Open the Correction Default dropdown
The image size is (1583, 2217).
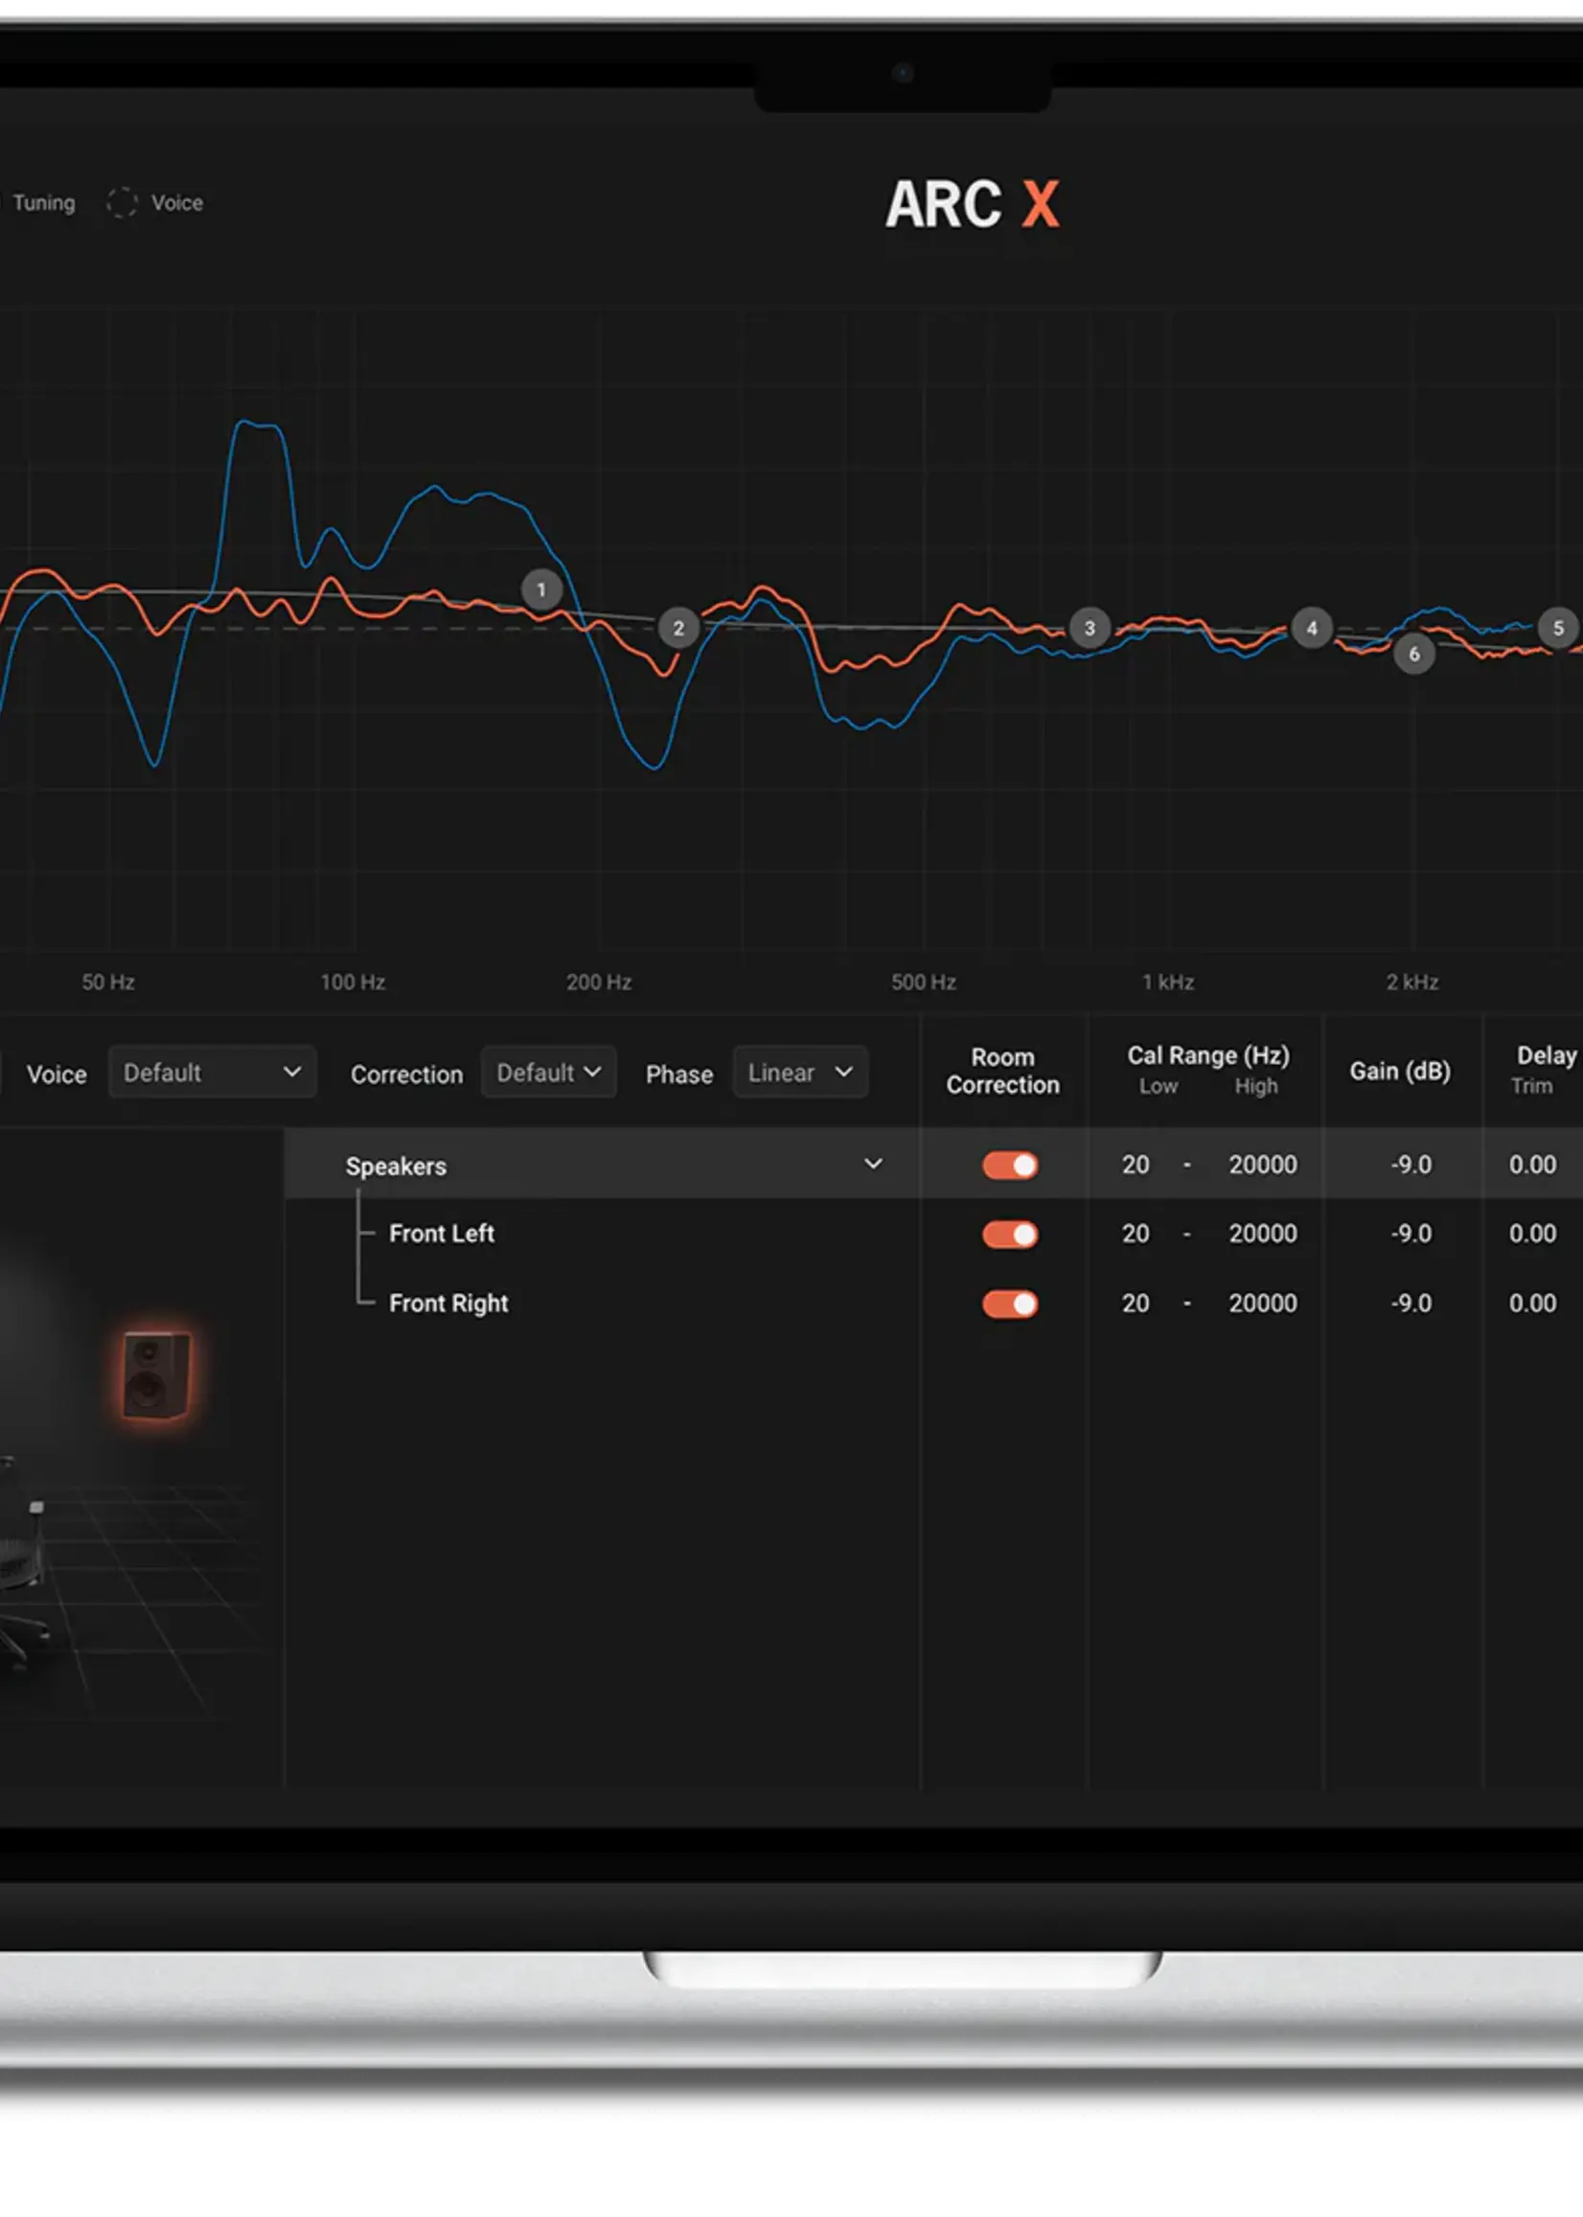549,1072
